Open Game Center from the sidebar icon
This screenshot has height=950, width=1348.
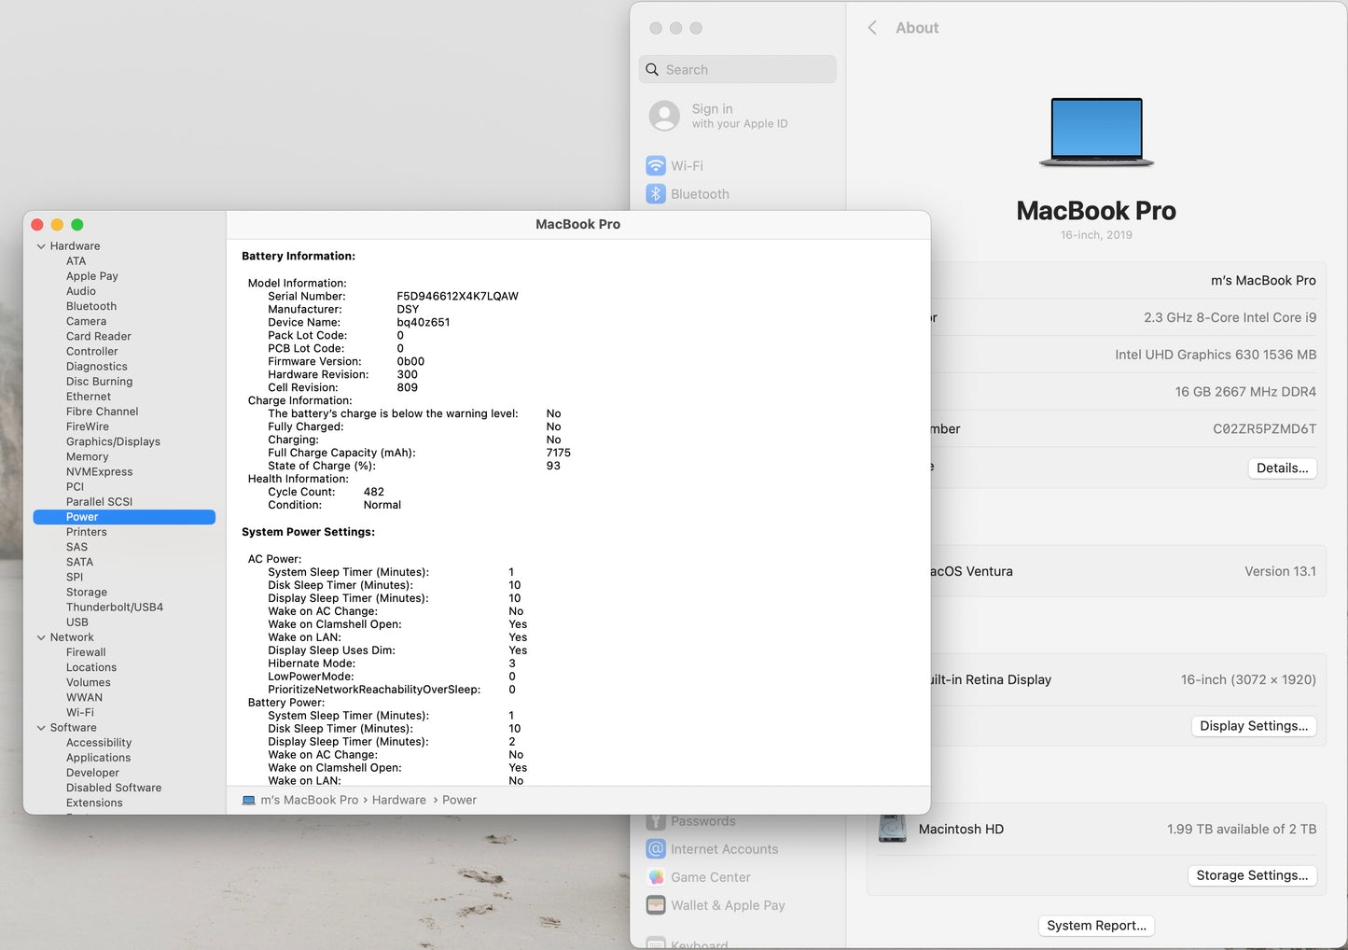(x=656, y=877)
